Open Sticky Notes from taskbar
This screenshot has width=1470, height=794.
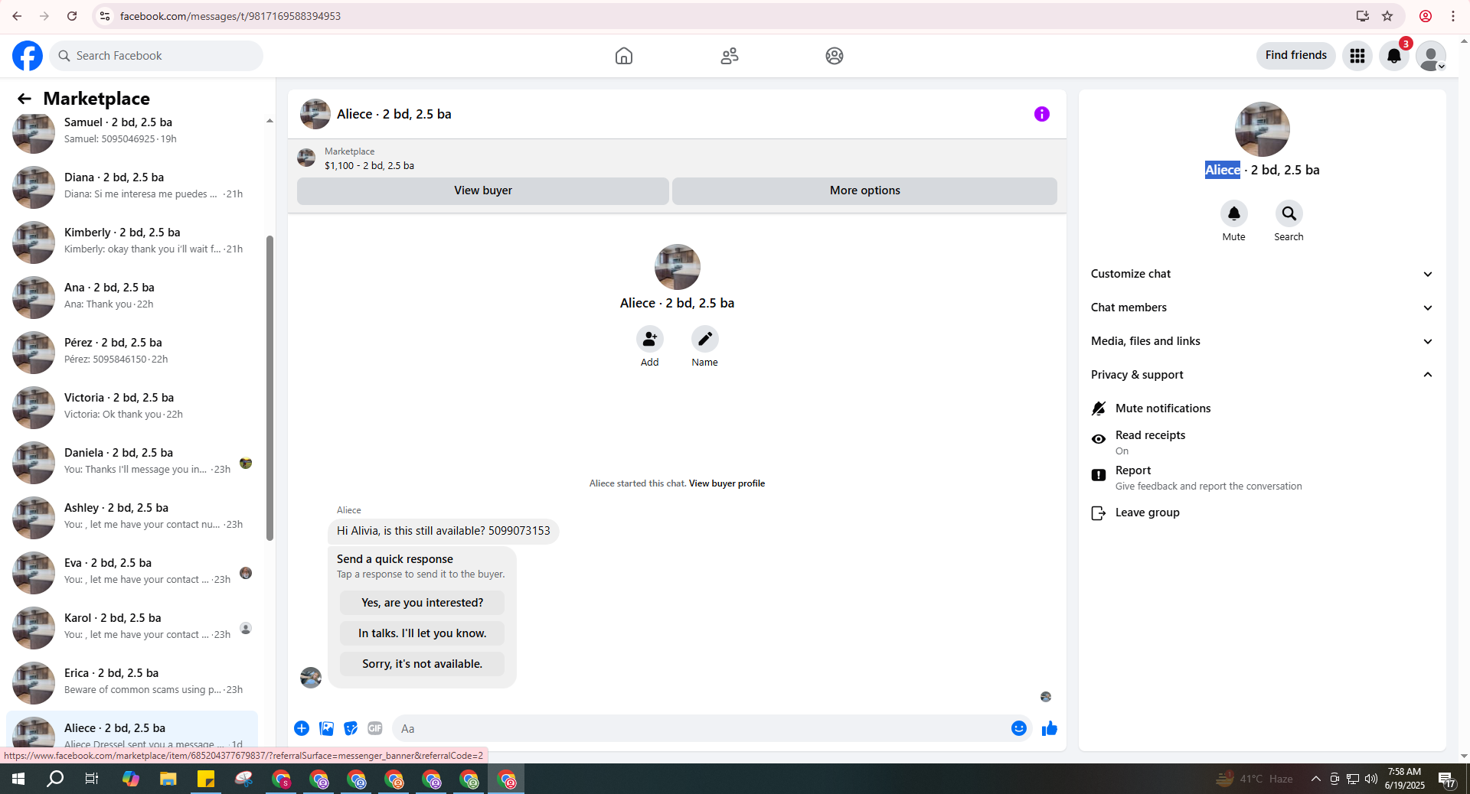click(x=206, y=779)
